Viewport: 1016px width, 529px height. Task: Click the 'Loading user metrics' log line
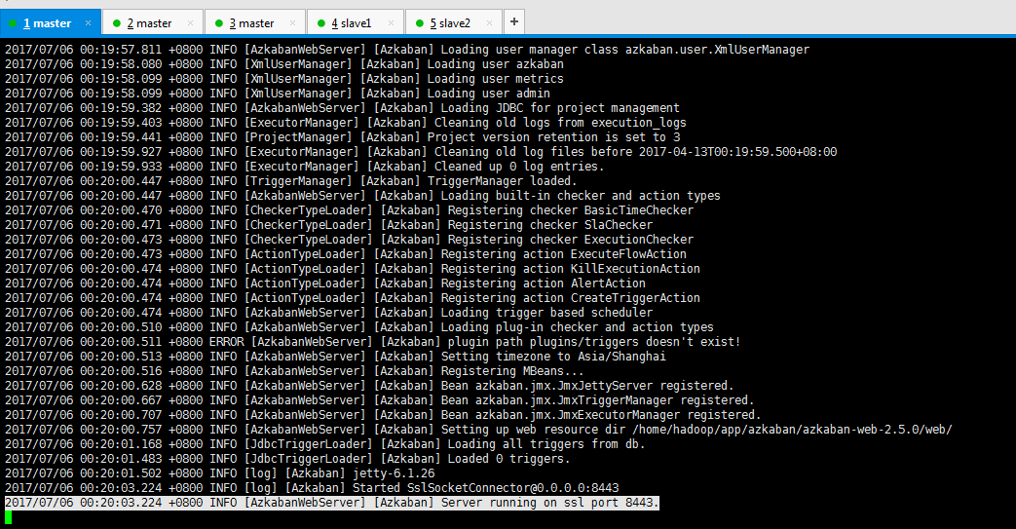click(495, 79)
